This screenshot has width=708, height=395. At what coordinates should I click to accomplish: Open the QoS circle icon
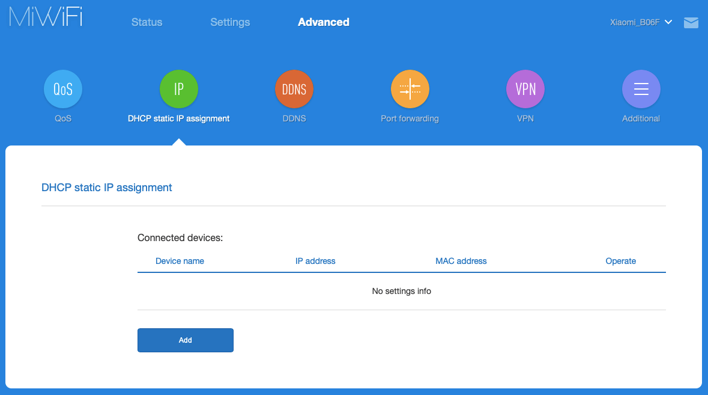pos(63,89)
